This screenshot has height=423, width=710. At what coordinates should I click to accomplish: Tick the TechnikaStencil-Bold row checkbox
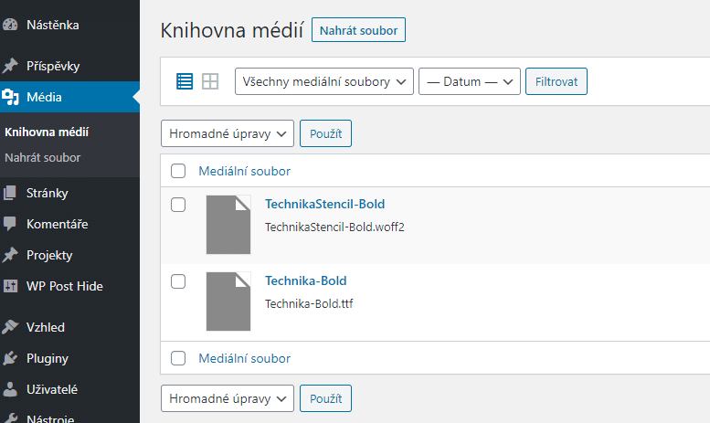pyautogui.click(x=178, y=205)
